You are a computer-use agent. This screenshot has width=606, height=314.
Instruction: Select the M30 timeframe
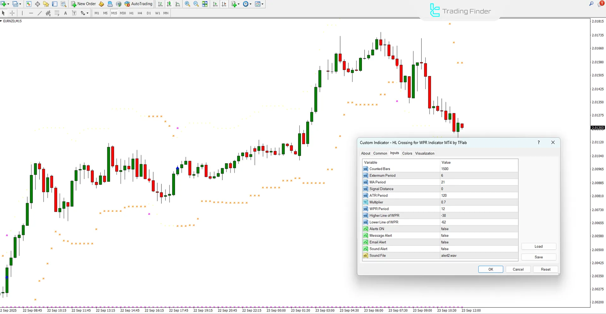tap(123, 13)
